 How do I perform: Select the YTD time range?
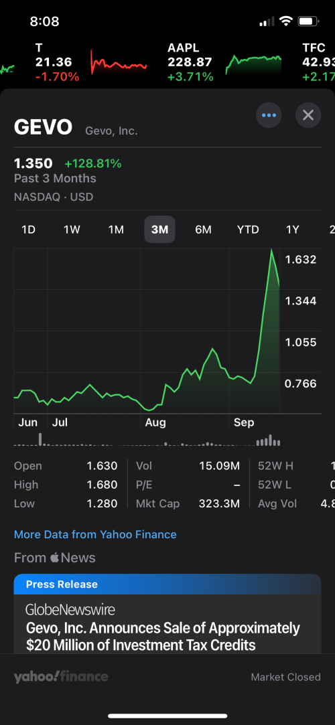(x=248, y=230)
